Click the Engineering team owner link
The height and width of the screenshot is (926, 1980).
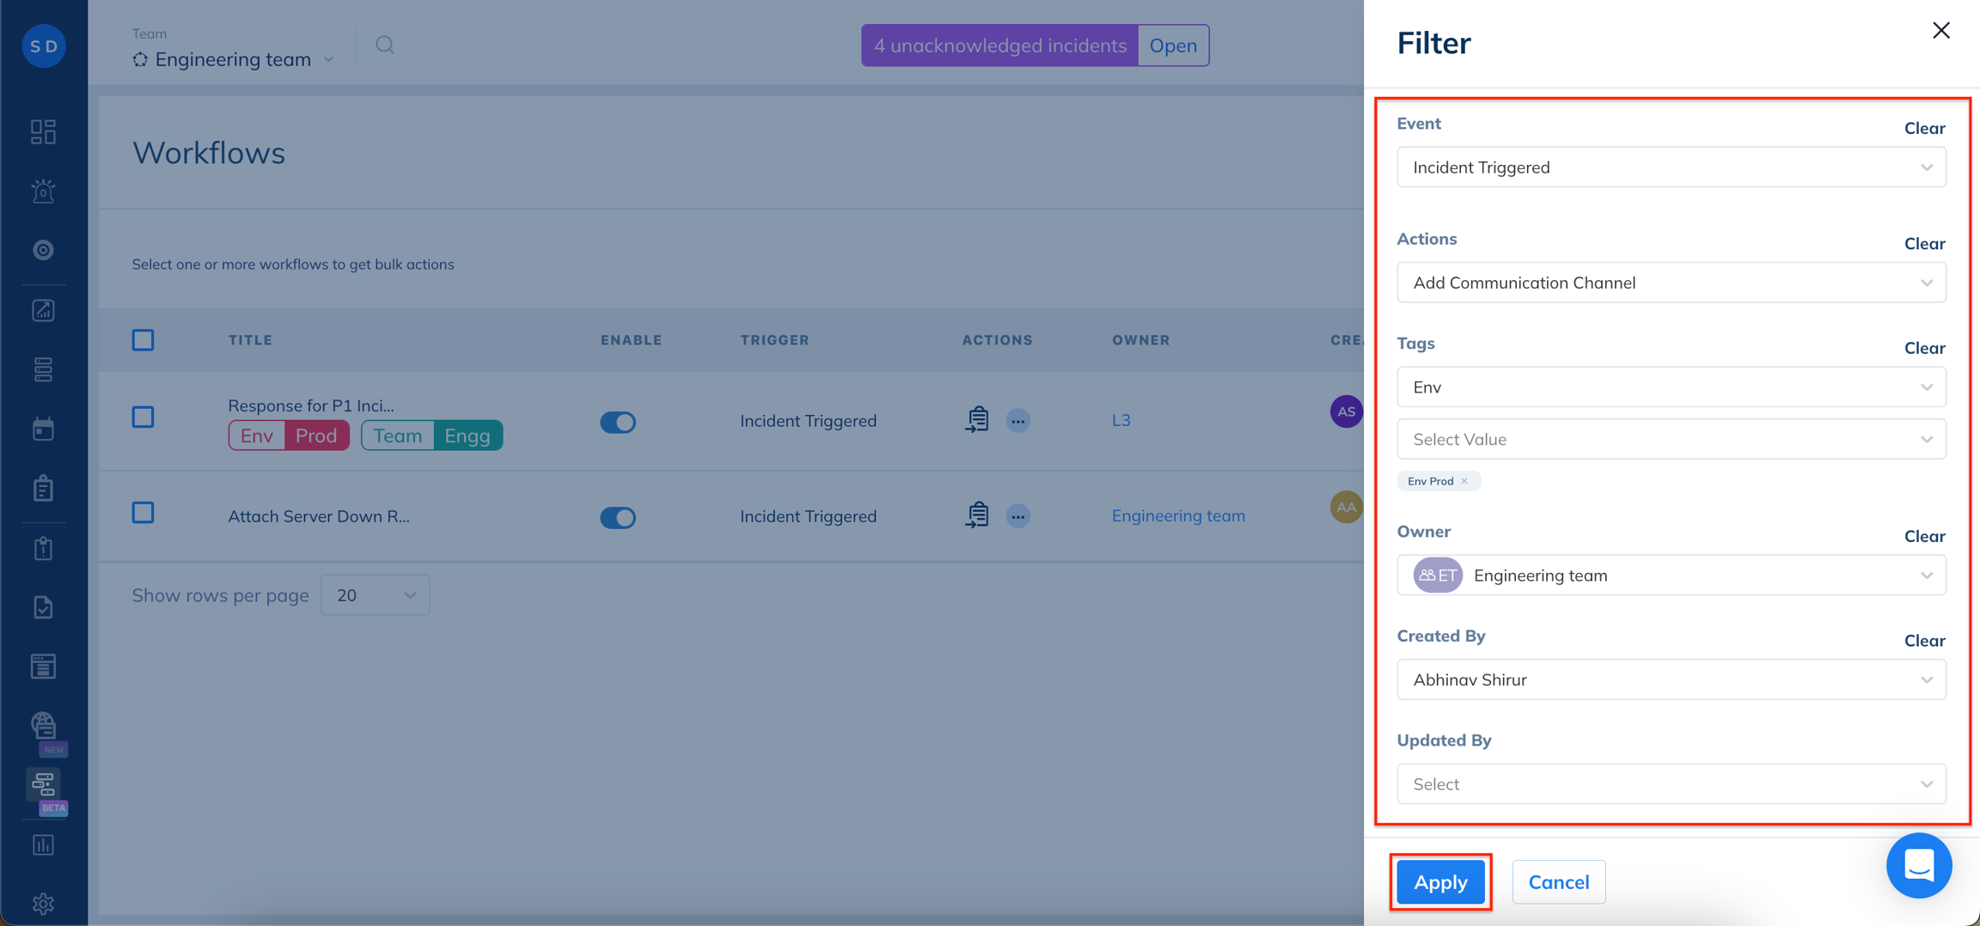(x=1178, y=515)
